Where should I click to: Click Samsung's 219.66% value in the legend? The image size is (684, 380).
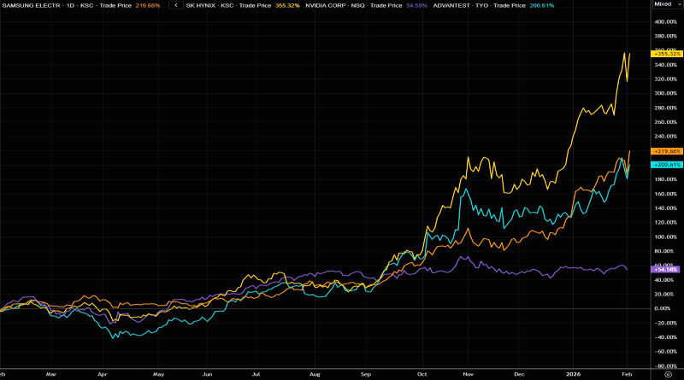tap(149, 5)
